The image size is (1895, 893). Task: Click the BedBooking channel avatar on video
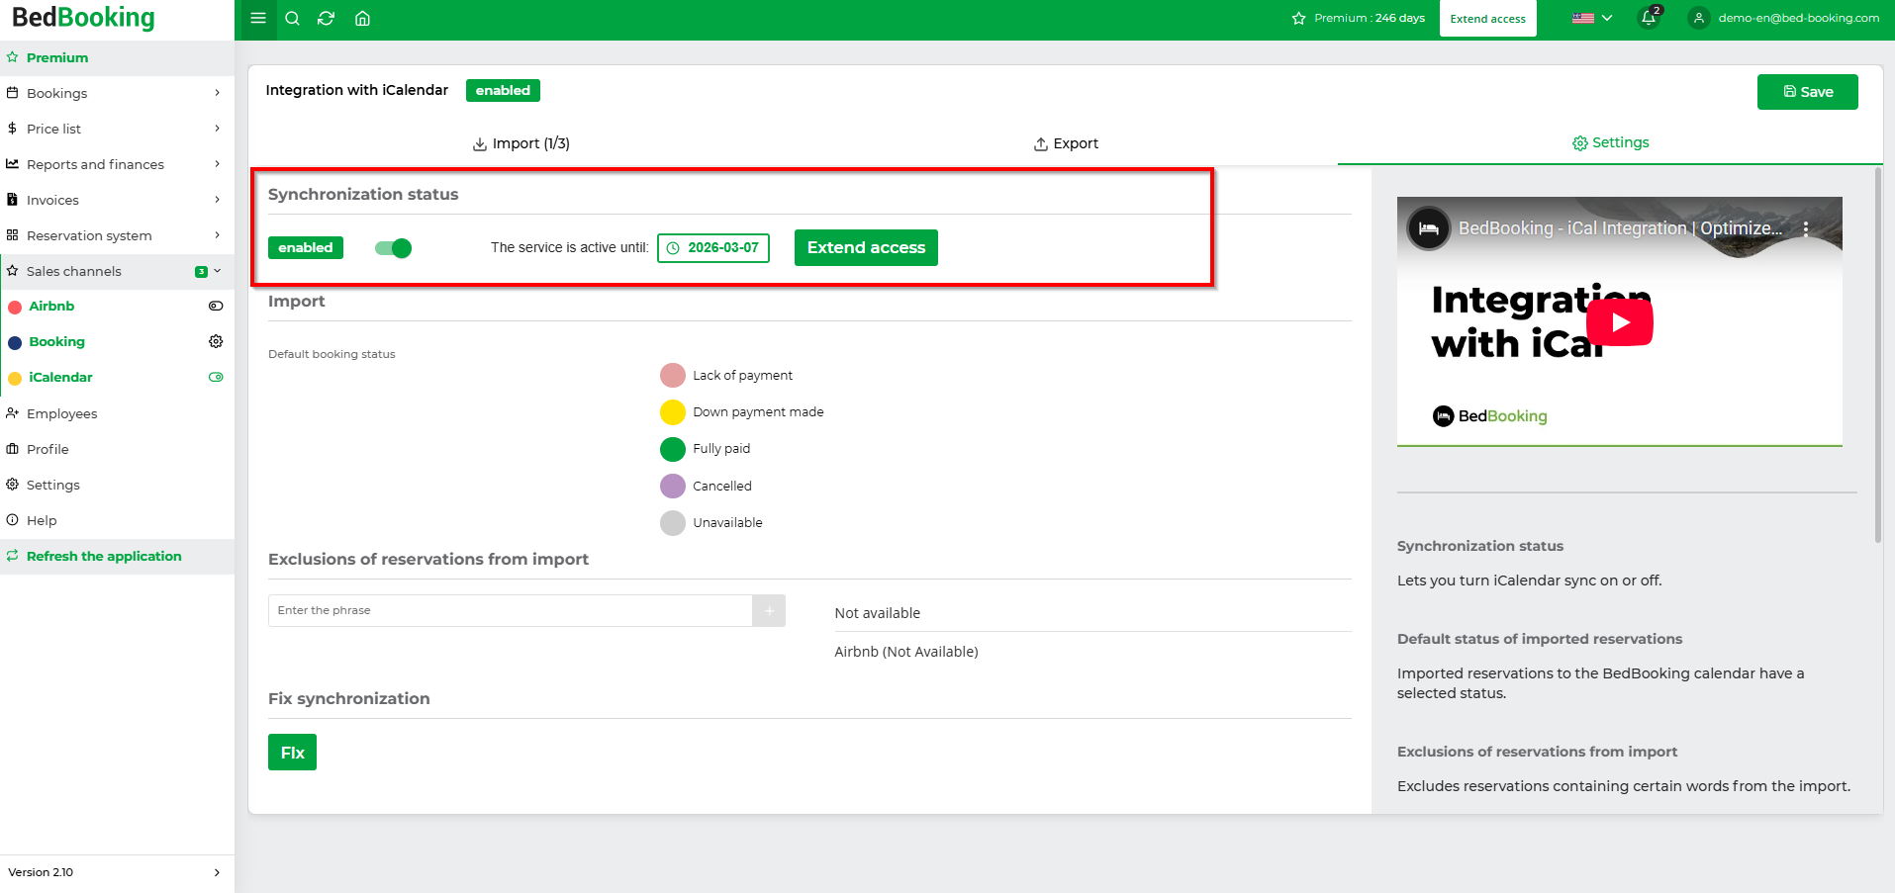point(1429,228)
